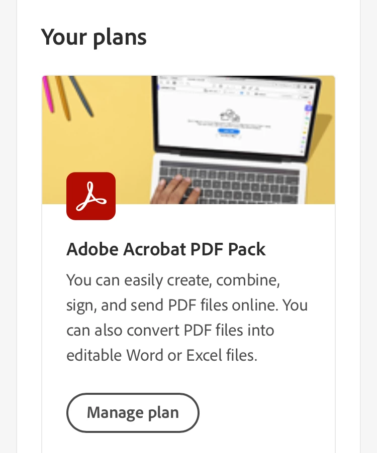Click the gray pencil in banner

pos(81,96)
